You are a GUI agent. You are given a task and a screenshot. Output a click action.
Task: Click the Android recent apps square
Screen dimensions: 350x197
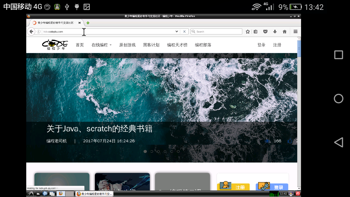coord(339,55)
